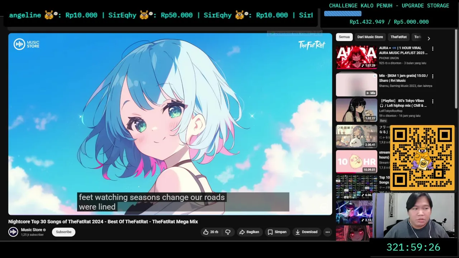Open options for the Mix BGM video
Screen dimensions: 459x258
(x=432, y=76)
